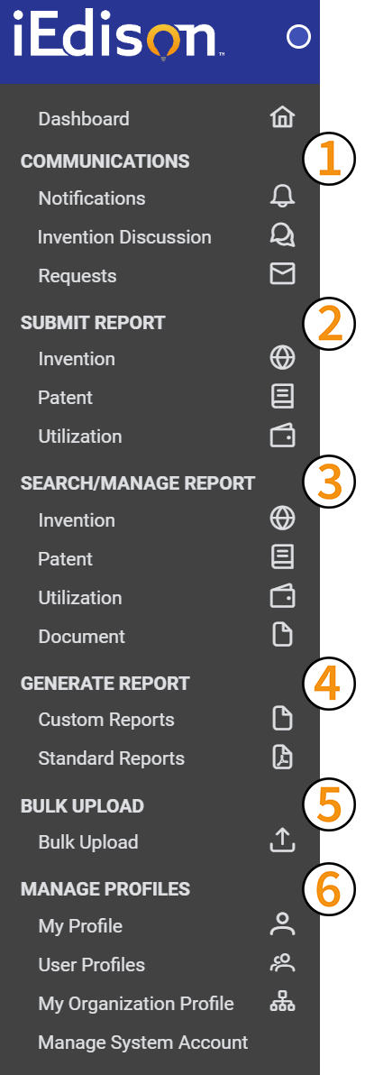Image resolution: width=365 pixels, height=1075 pixels.
Task: Click the Notifications bell icon
Action: coord(282,197)
